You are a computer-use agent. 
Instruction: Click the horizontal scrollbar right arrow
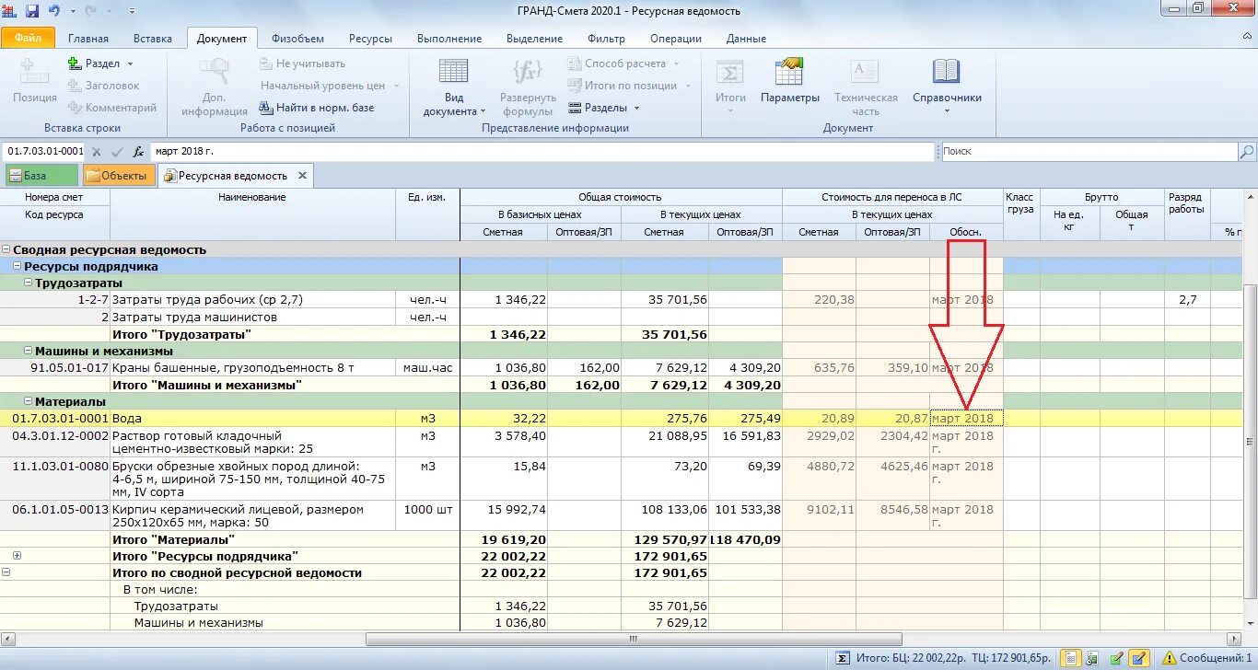click(1236, 639)
